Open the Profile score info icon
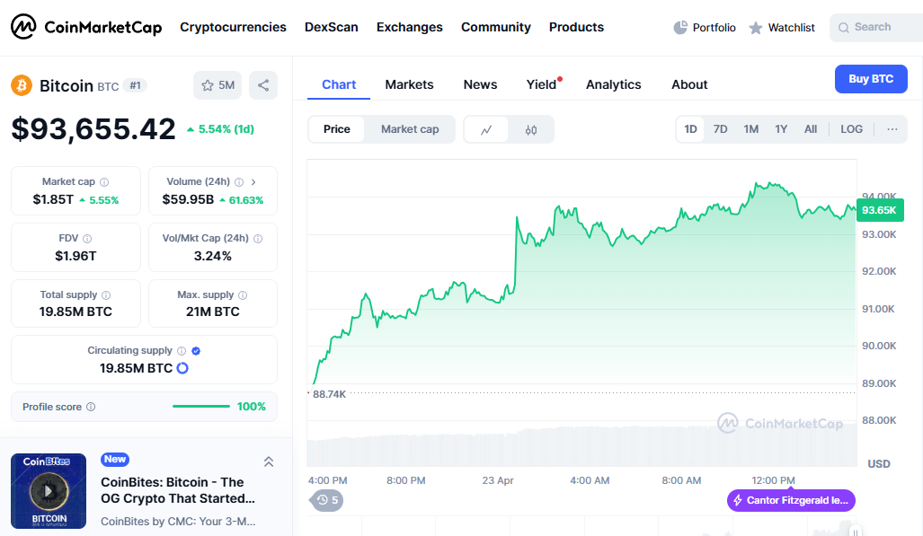Image resolution: width=923 pixels, height=536 pixels. pyautogui.click(x=91, y=407)
